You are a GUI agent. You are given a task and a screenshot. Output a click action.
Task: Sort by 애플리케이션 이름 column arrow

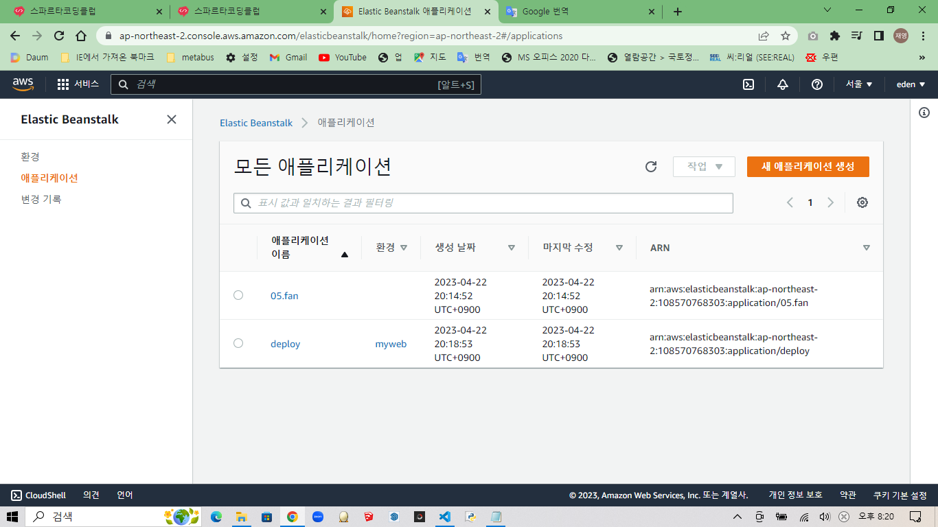[345, 255]
